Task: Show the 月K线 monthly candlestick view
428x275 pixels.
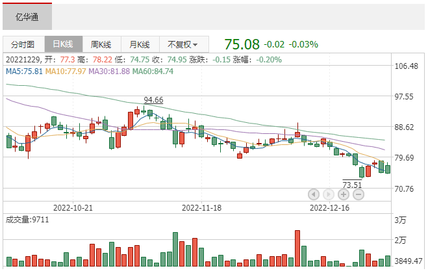Action: tap(140, 45)
